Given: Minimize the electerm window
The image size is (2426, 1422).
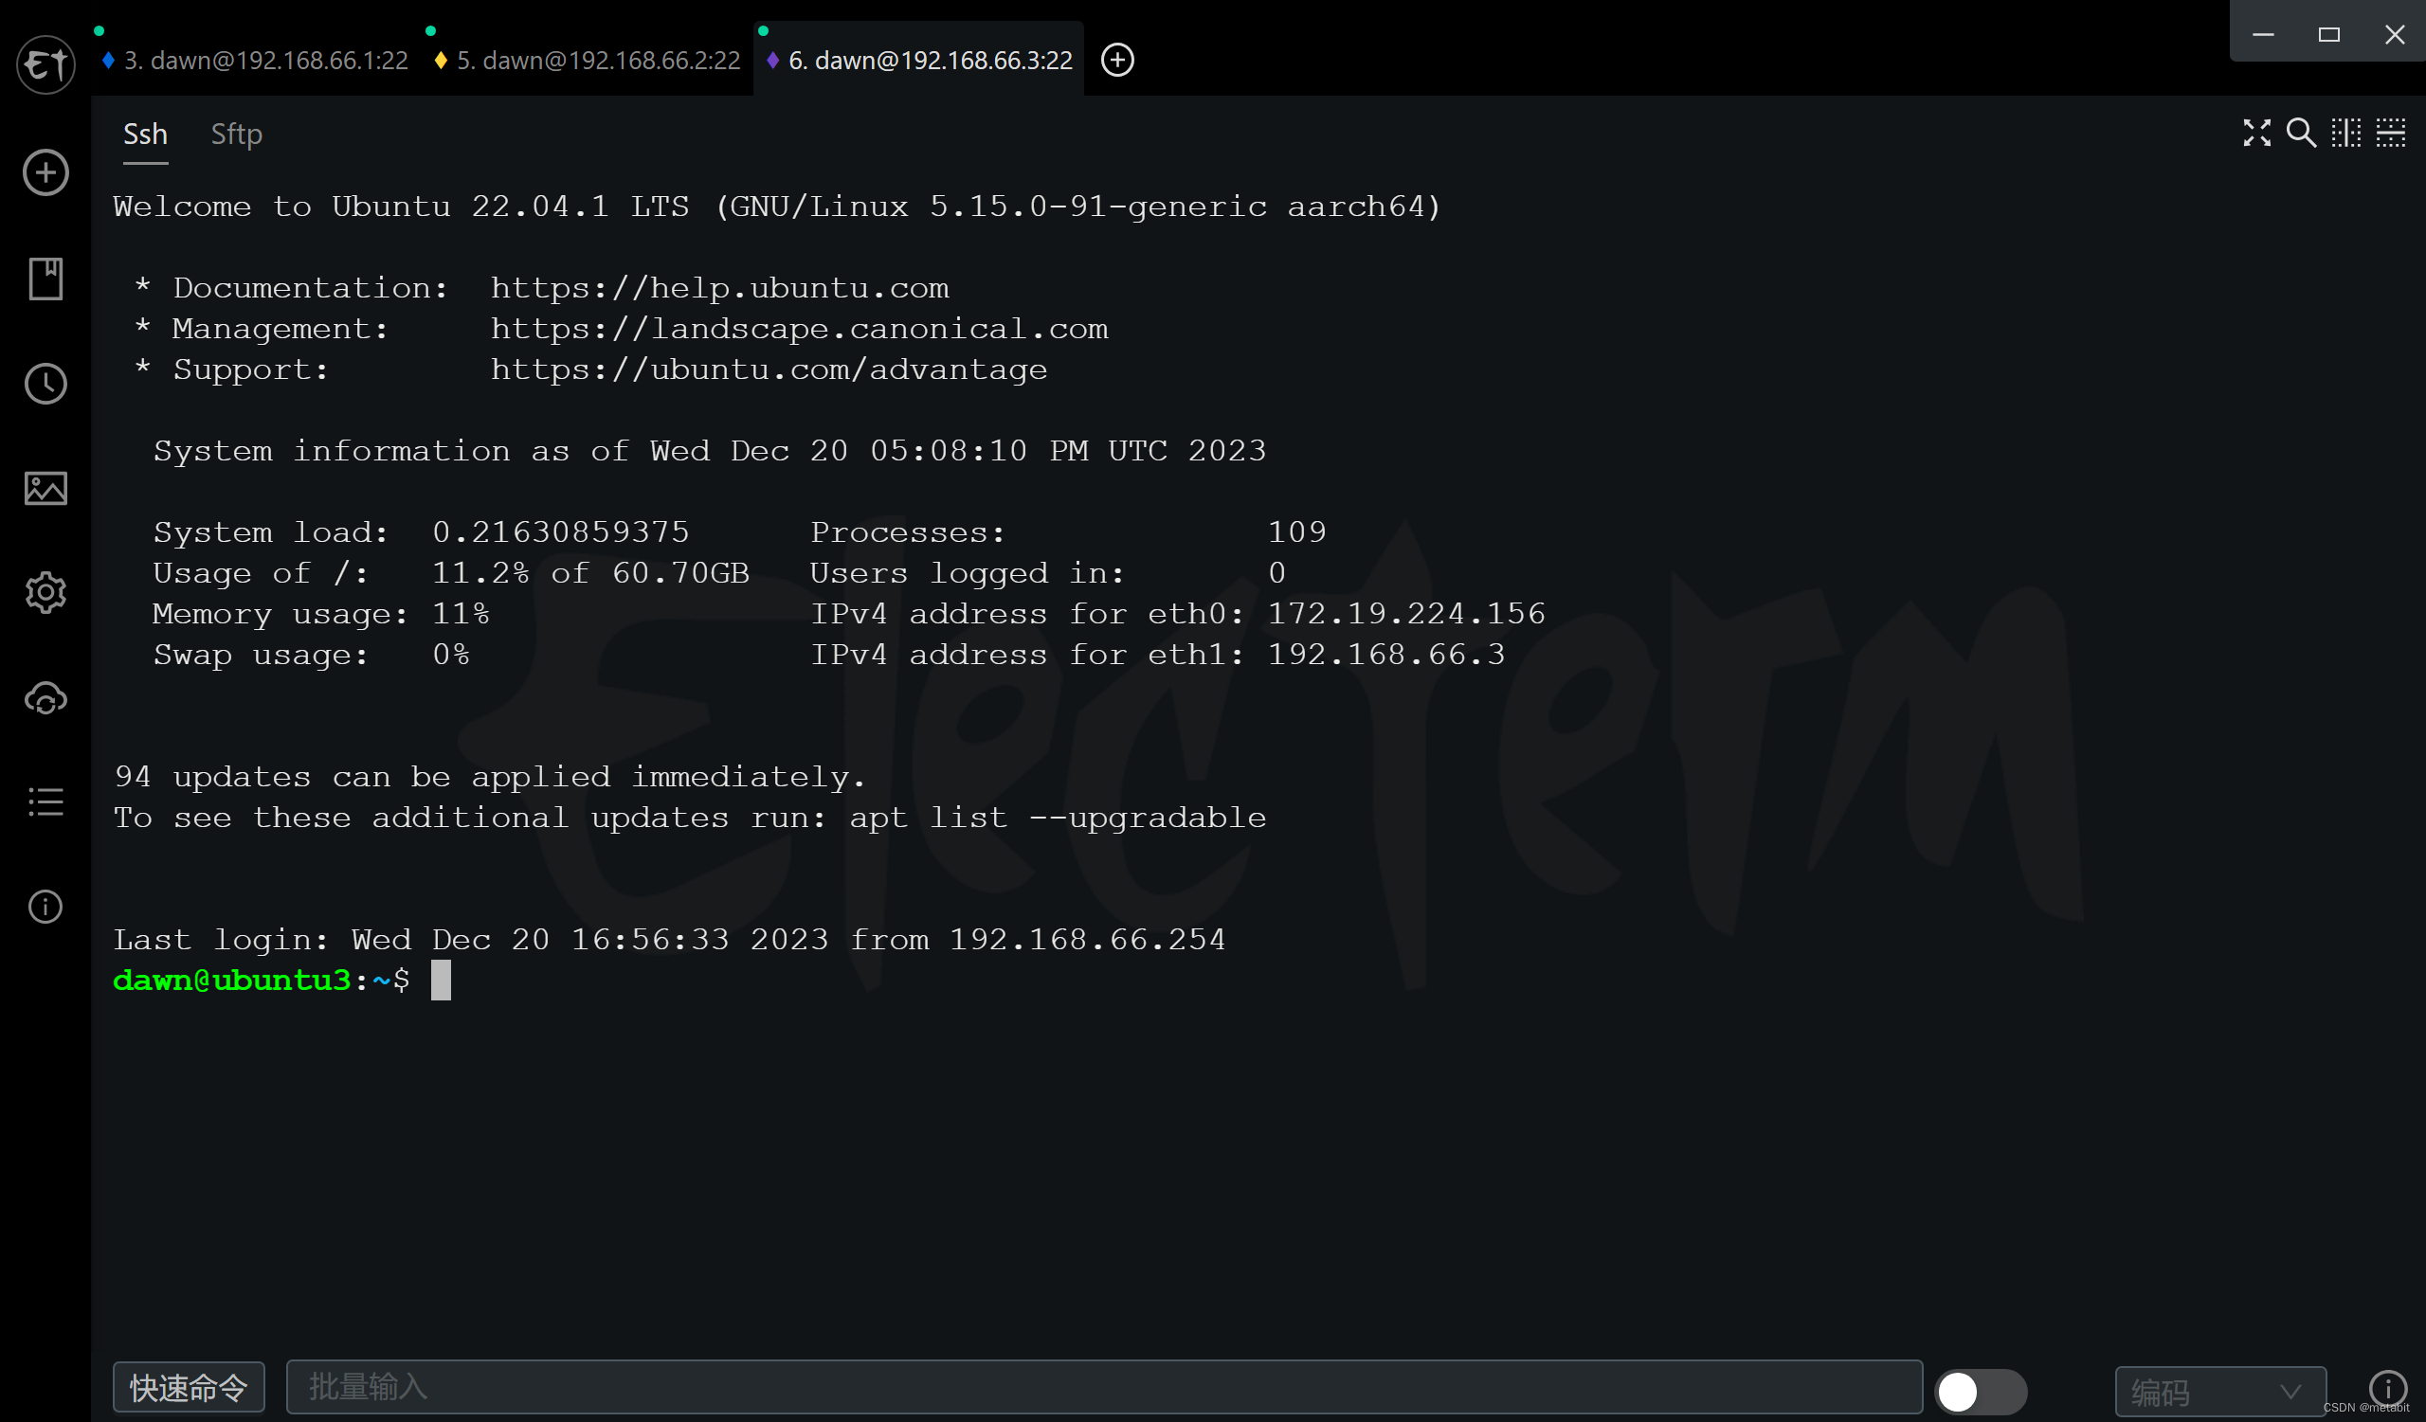Looking at the screenshot, I should tap(2263, 35).
